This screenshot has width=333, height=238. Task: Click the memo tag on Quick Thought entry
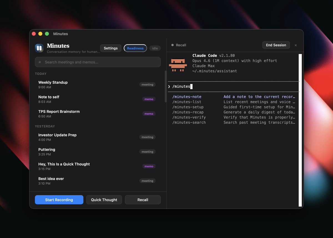(x=149, y=166)
